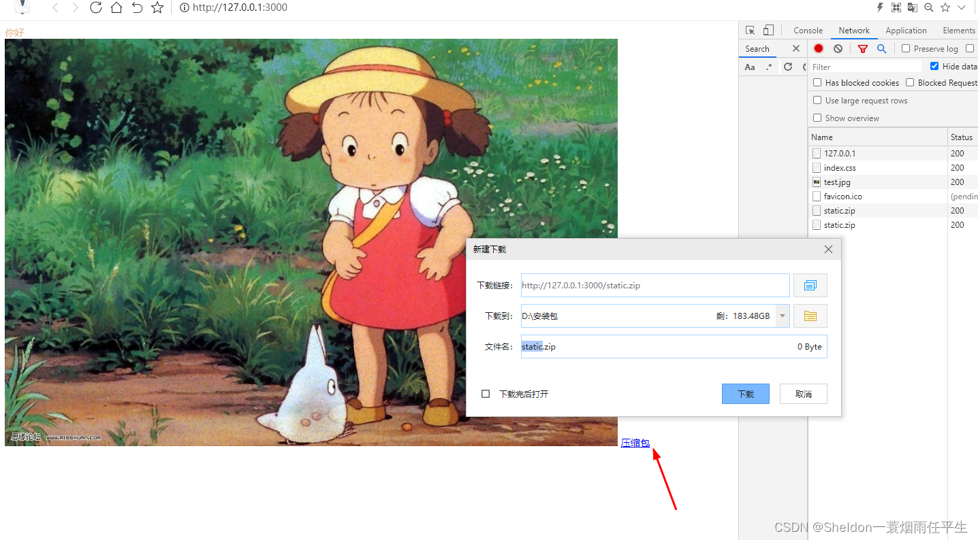The width and height of the screenshot is (978, 540).
Task: Click the address bar URL field
Action: 240,7
